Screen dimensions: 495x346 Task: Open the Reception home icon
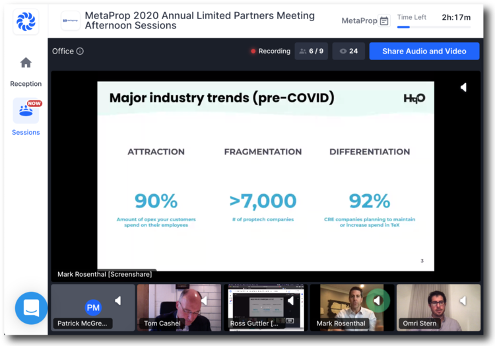point(26,63)
